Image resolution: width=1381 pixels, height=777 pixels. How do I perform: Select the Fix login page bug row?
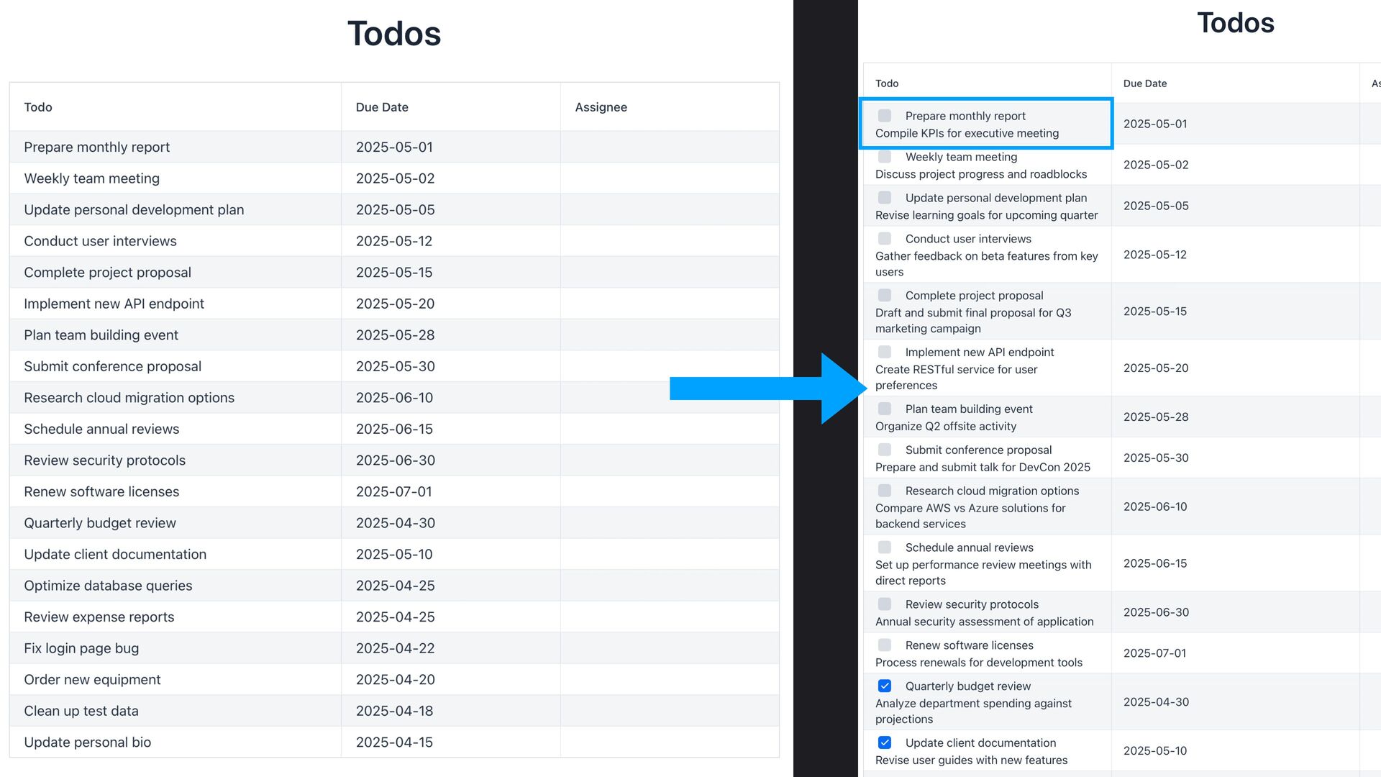pos(394,648)
